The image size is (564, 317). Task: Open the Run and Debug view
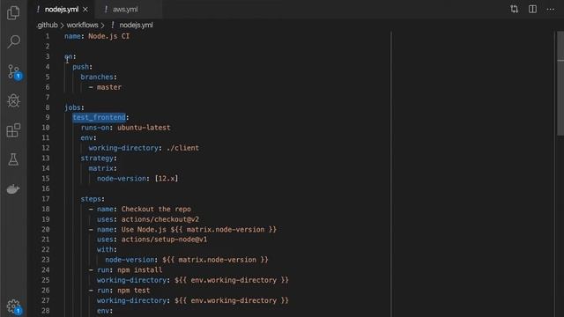(13, 101)
